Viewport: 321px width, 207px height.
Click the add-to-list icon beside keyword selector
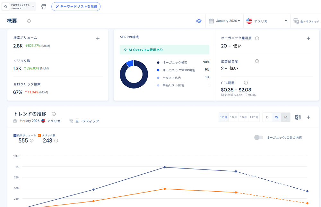pos(44,6)
